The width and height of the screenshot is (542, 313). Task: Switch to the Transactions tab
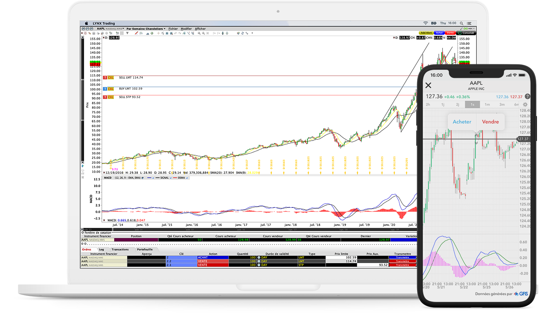[120, 249]
